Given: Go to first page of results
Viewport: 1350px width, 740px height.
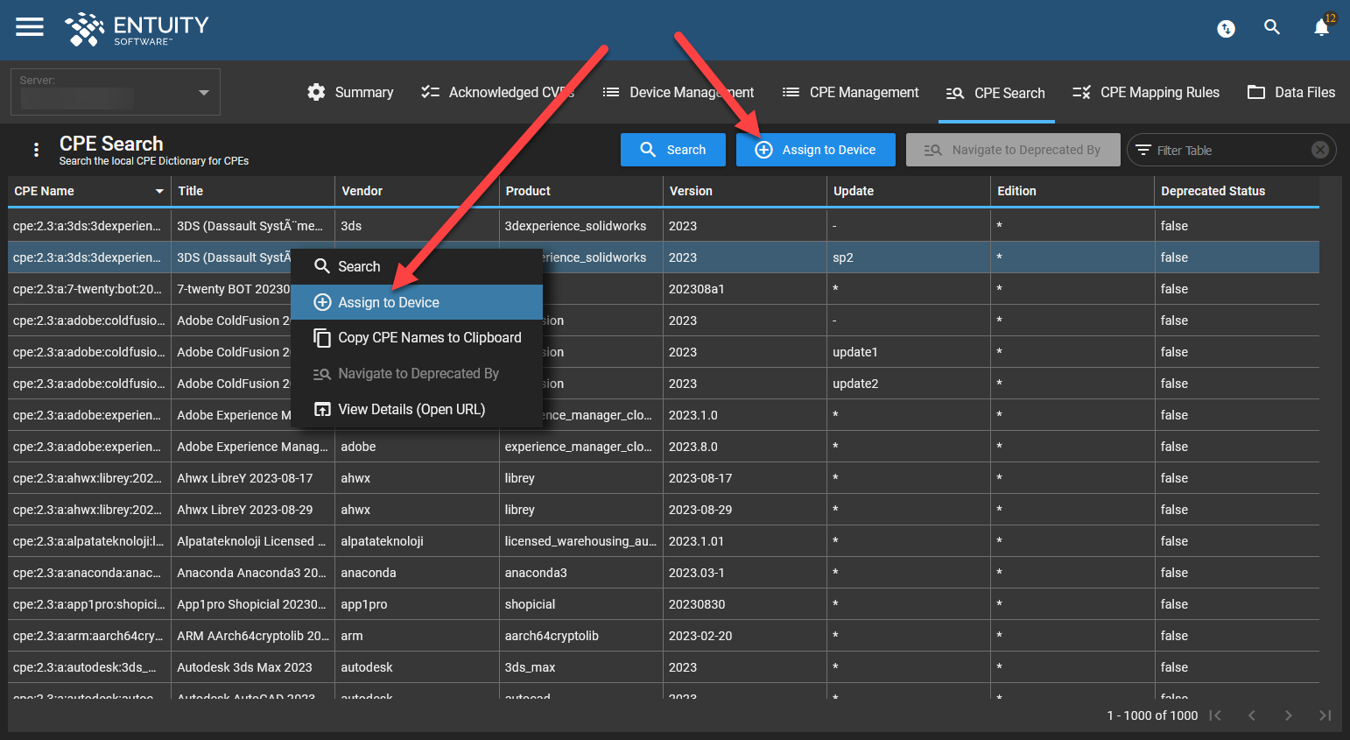Looking at the screenshot, I should tap(1215, 715).
